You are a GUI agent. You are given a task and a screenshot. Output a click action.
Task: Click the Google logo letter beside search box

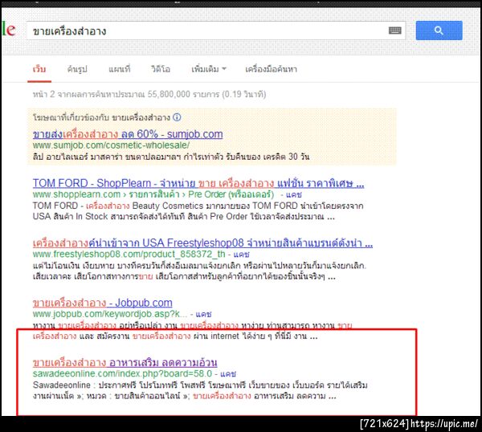9,30
